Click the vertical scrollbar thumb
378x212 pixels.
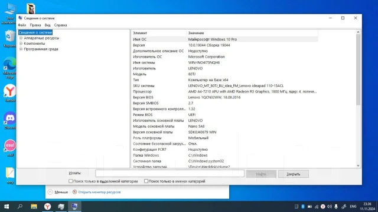pyautogui.click(x=359, y=69)
